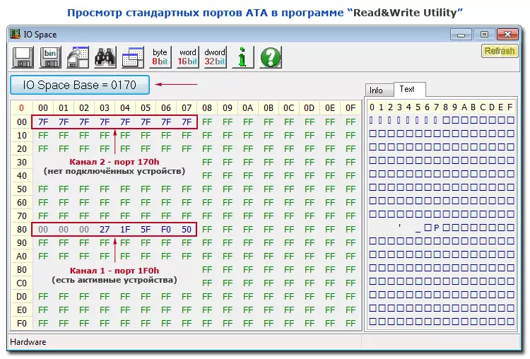
Task: Click the Save as binary (bin) icon
Action: pyautogui.click(x=50, y=57)
